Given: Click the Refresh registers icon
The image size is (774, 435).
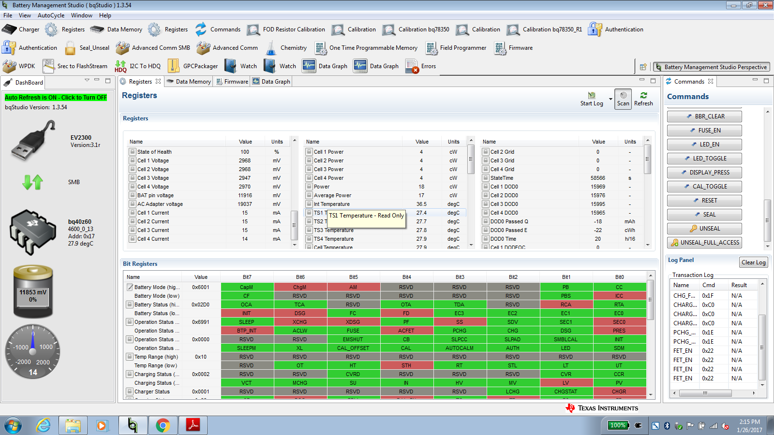Looking at the screenshot, I should (x=643, y=95).
